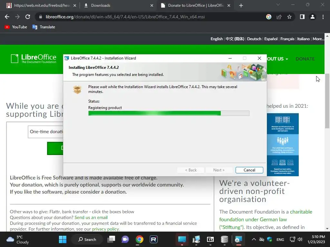Open Google Chrome from the taskbar
The image size is (330, 247).
pos(139,239)
